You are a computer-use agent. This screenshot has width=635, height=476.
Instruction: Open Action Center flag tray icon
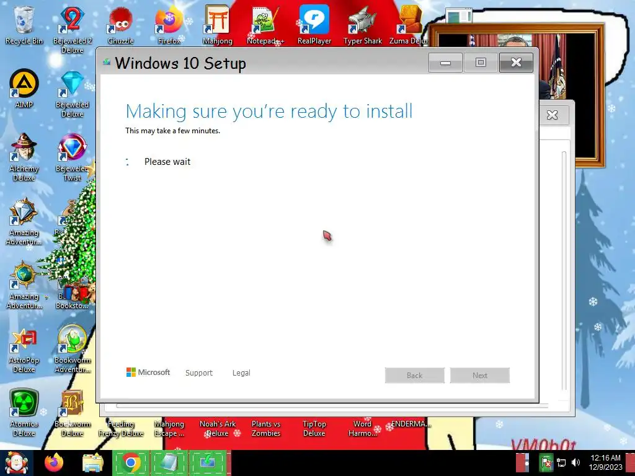tap(546, 462)
